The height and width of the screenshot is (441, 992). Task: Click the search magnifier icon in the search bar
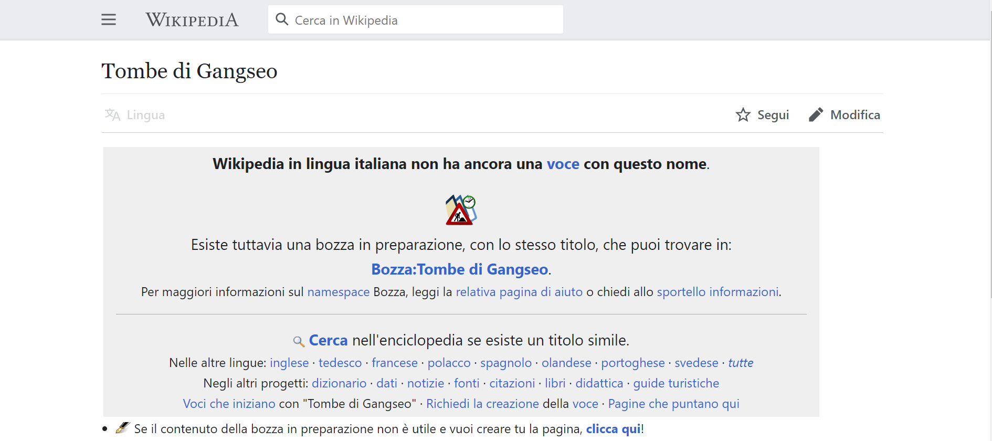(x=282, y=19)
